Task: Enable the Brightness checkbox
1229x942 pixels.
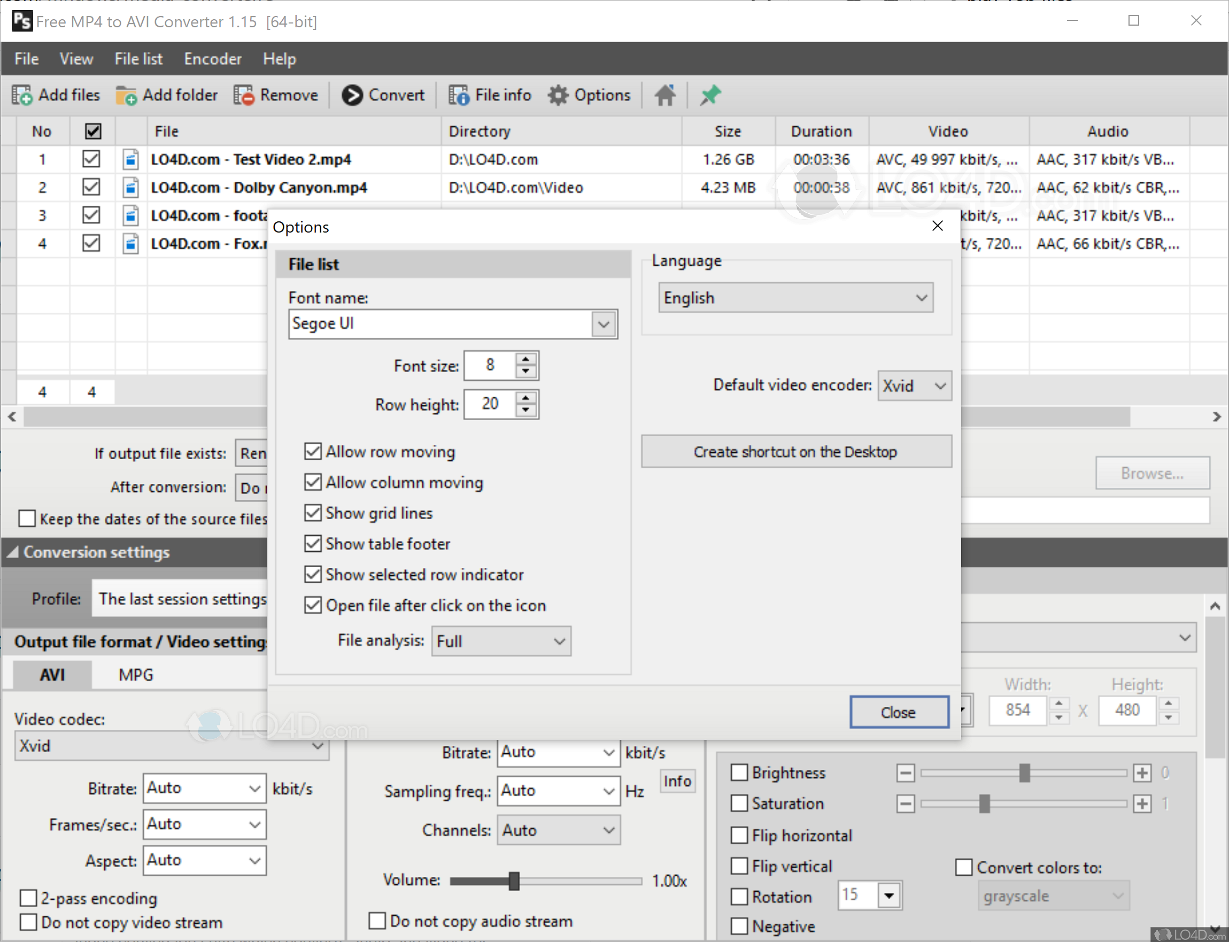Action: point(739,773)
